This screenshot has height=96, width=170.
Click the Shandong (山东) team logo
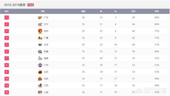click(40, 72)
